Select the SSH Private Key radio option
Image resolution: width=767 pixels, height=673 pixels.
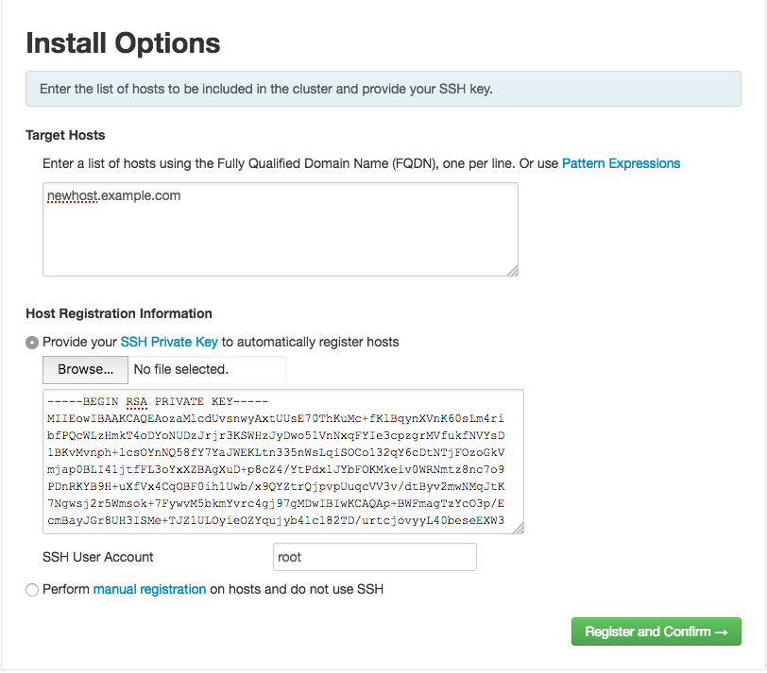click(x=32, y=343)
